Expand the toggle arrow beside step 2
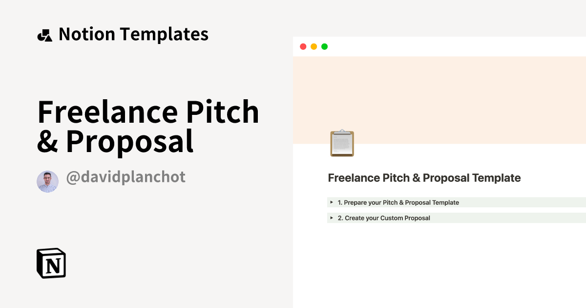This screenshot has width=586, height=308. [332, 218]
